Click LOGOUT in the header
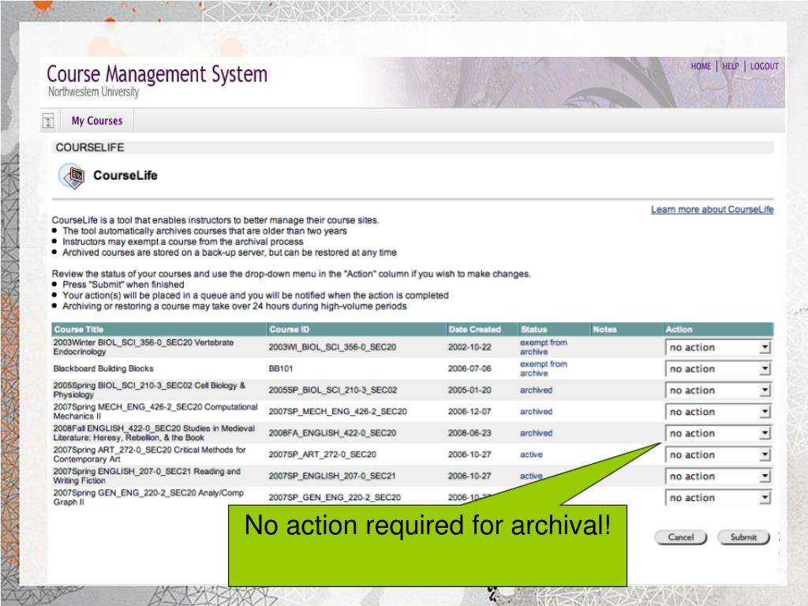 tap(764, 66)
